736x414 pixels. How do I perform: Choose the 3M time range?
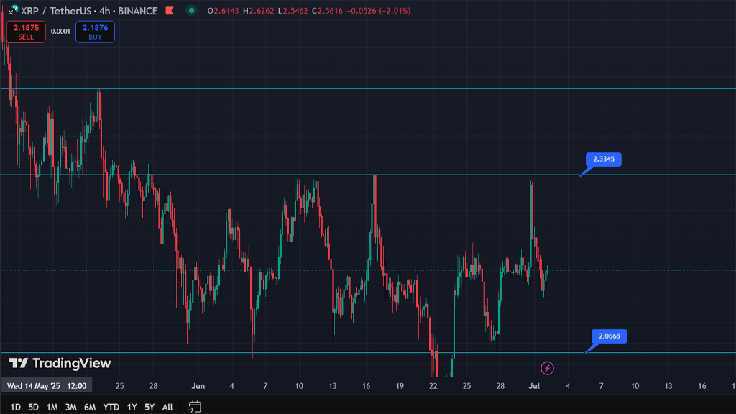[x=71, y=407]
